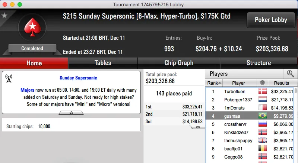This screenshot has height=163, width=298.
Task: Switch to the Tables tab
Action: pyautogui.click(x=103, y=63)
